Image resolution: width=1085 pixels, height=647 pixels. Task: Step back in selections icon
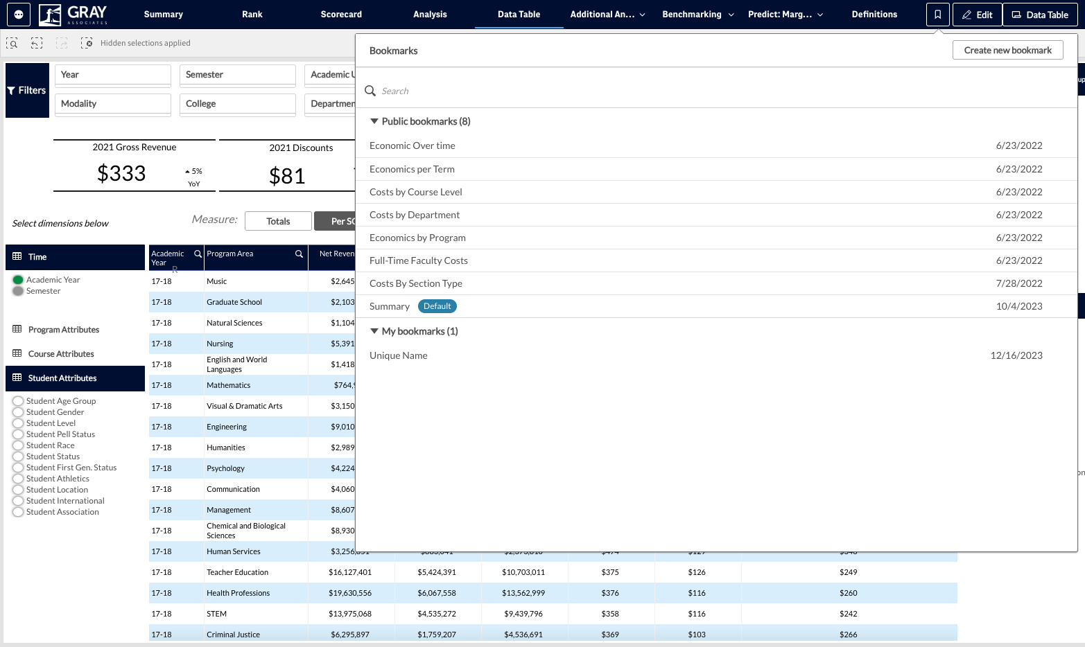37,43
